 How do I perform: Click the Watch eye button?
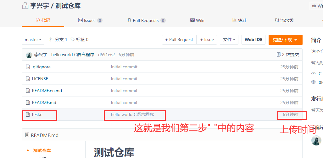tap(316, 6)
